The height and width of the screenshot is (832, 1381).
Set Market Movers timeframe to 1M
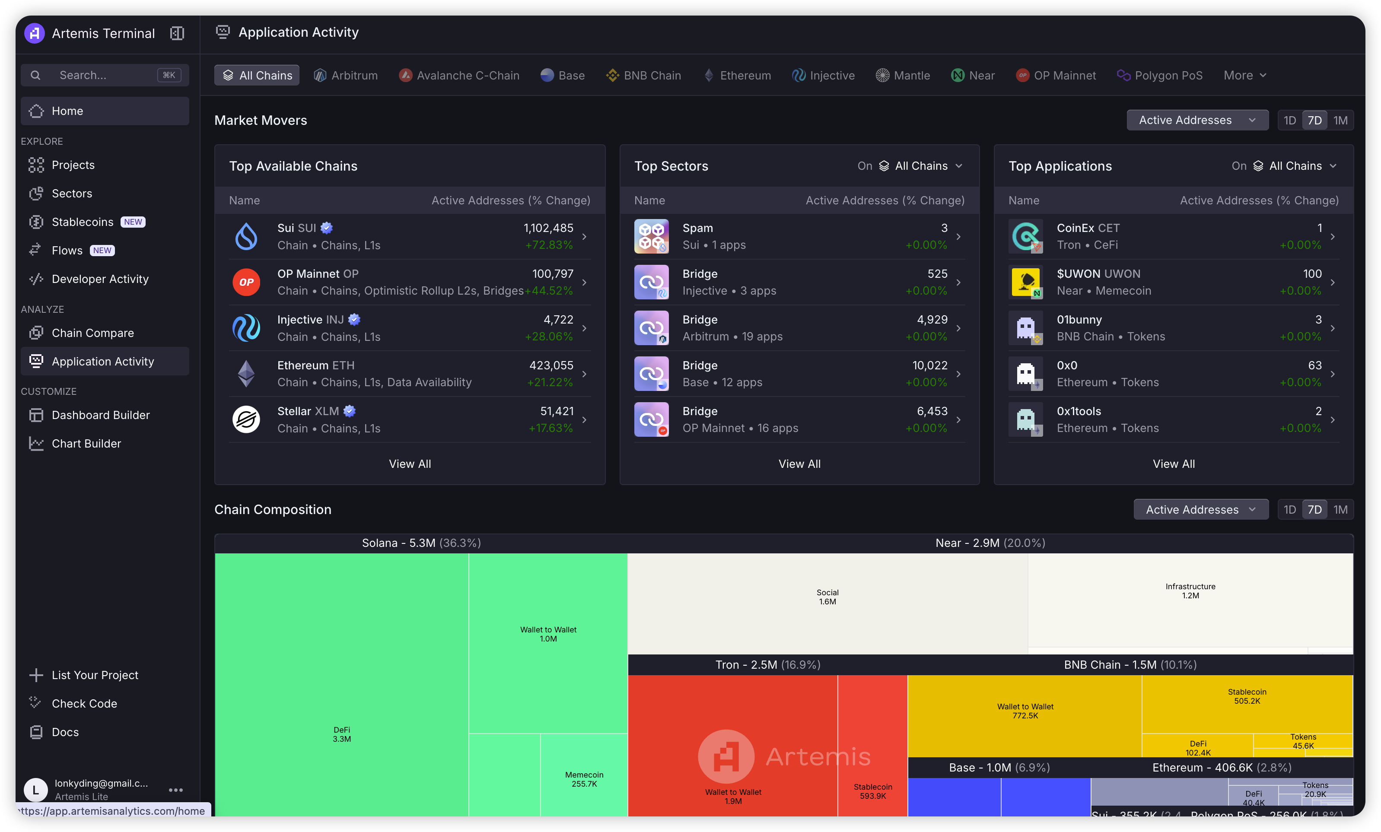point(1340,121)
